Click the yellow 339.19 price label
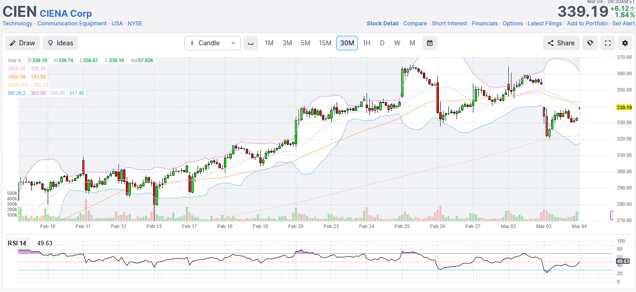636x292 pixels. click(x=624, y=107)
